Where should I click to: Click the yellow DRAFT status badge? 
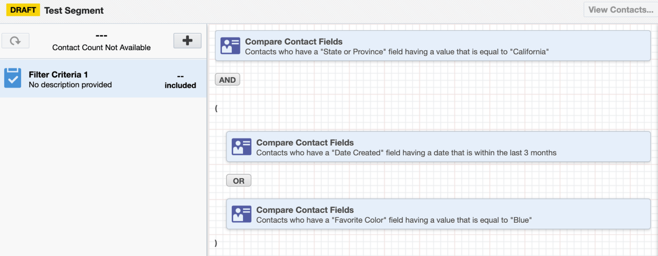tap(23, 9)
